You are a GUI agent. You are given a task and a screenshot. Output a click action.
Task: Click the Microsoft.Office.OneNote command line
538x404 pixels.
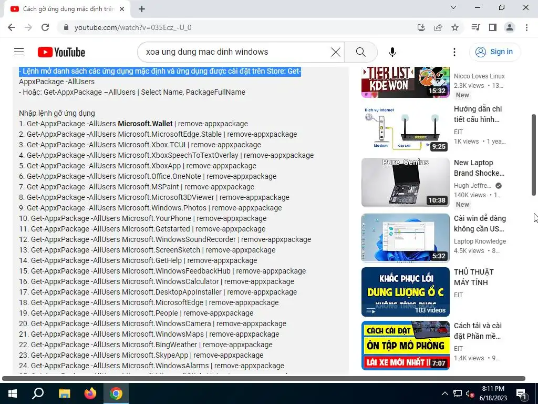pyautogui.click(x=148, y=176)
